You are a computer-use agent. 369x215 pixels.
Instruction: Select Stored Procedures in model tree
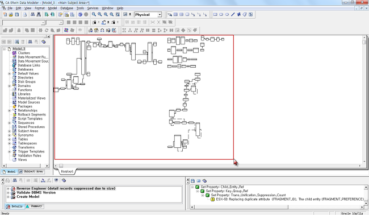coord(31,127)
